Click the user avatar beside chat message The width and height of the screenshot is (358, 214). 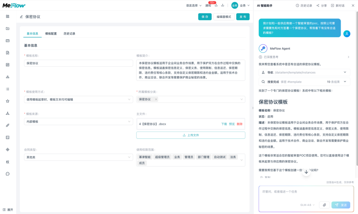click(347, 34)
